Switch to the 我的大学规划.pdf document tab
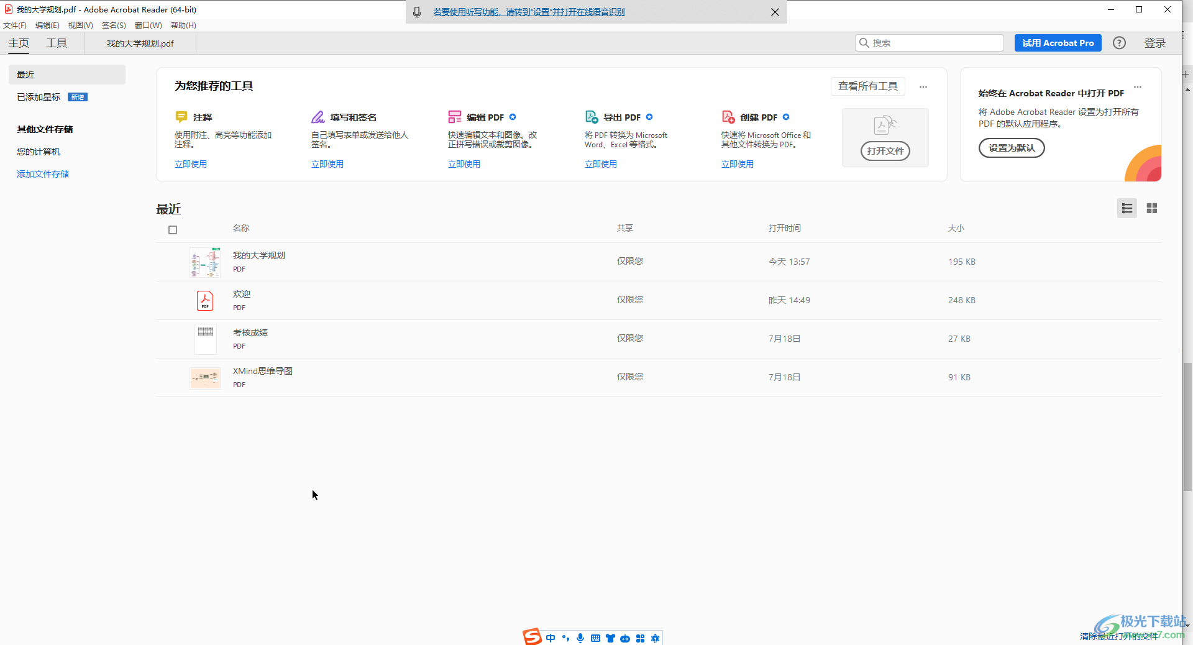 (x=140, y=43)
